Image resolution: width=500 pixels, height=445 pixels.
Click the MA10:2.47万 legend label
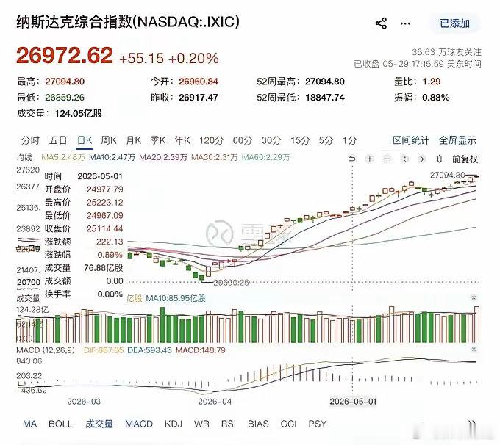[112, 157]
